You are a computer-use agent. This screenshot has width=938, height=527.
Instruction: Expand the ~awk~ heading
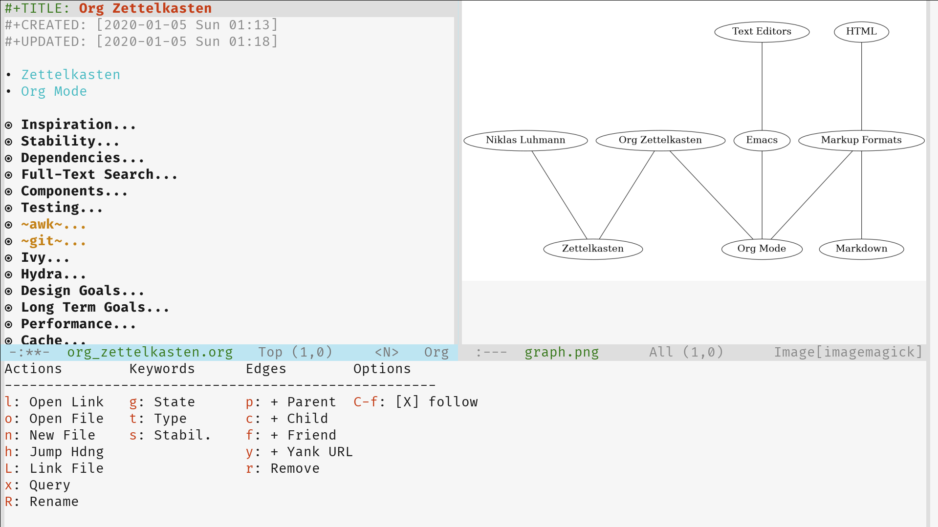tap(53, 224)
